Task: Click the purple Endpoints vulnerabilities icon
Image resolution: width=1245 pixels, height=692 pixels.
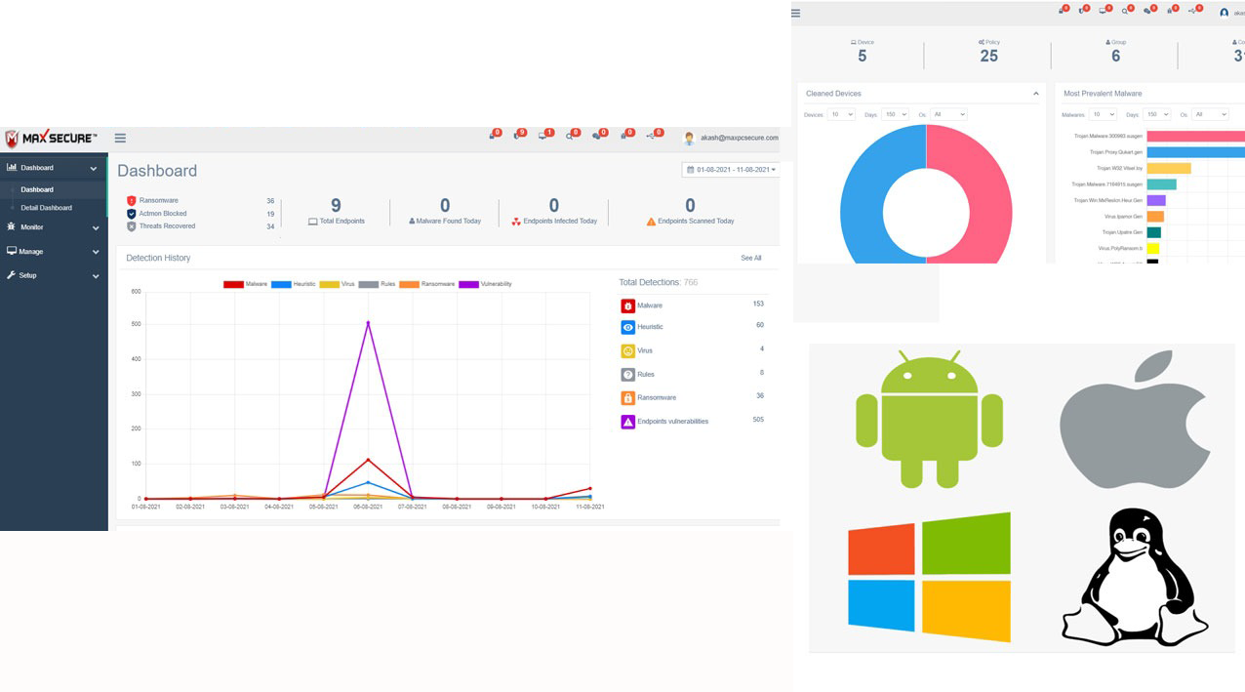Action: point(628,422)
